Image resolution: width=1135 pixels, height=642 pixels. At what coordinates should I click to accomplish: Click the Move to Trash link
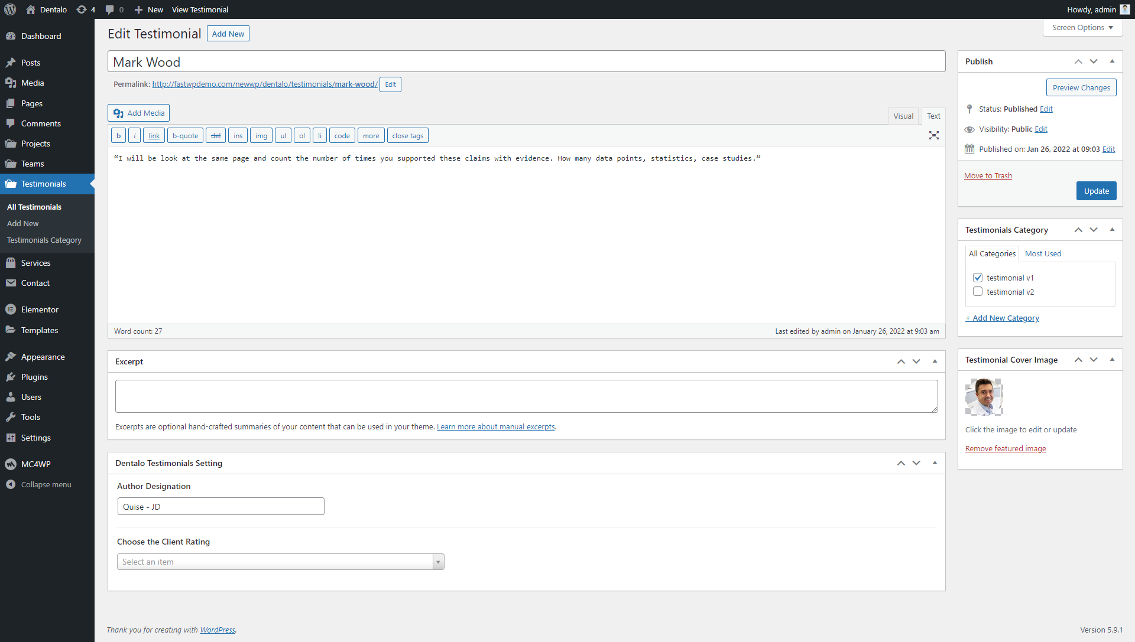988,176
